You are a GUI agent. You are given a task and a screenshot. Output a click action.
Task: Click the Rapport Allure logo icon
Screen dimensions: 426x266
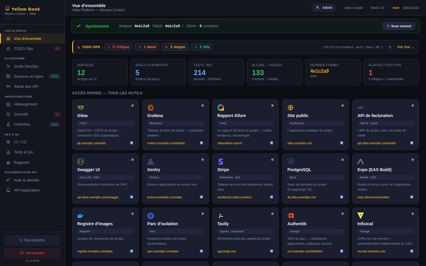(x=221, y=108)
